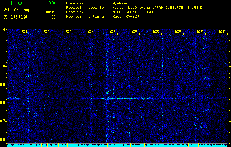Click the meteor label in header

(51, 12)
